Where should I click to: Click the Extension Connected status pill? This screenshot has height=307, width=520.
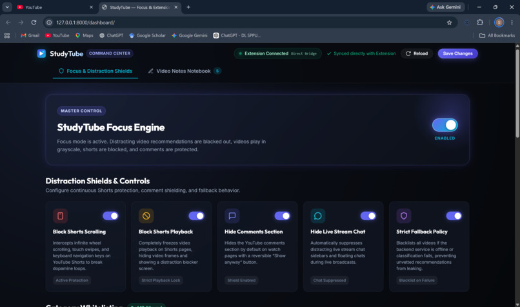(x=277, y=53)
